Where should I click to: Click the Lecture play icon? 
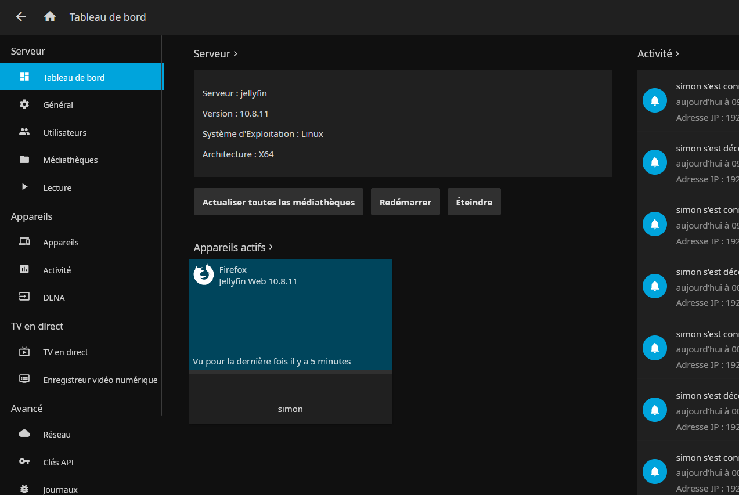click(x=24, y=187)
